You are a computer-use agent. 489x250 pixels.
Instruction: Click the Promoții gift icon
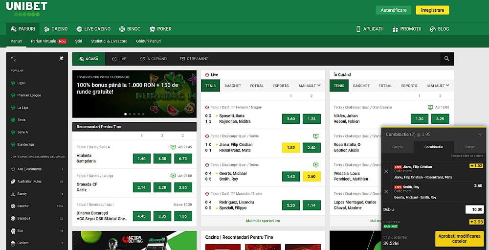395,29
